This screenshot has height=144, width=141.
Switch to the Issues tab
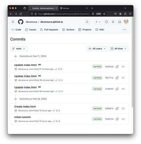[31, 30]
